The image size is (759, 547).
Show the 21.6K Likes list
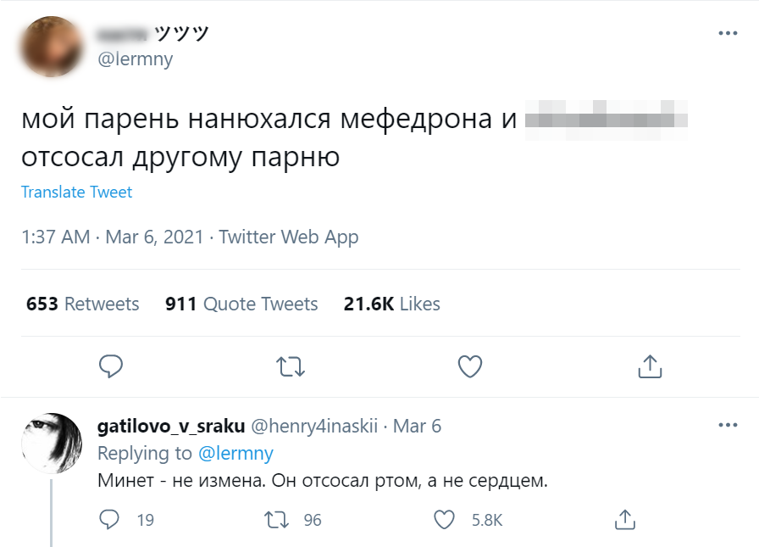(x=391, y=304)
